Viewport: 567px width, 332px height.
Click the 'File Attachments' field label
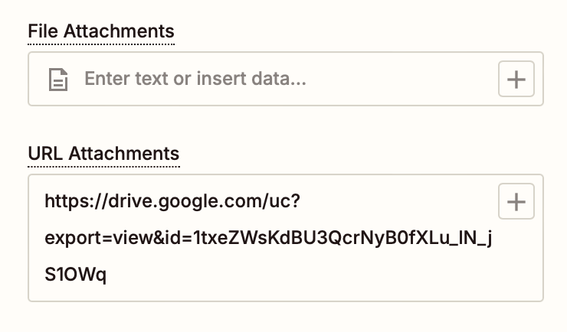coord(101,32)
